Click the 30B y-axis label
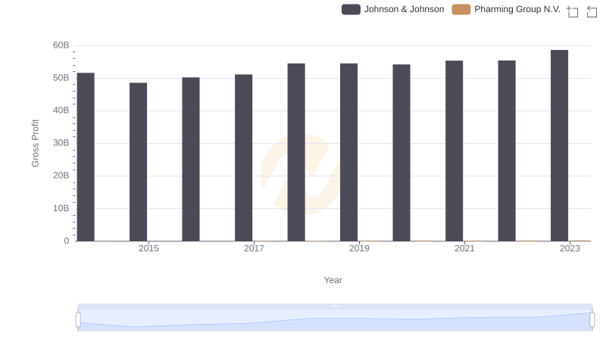This screenshot has width=606, height=349. point(61,143)
